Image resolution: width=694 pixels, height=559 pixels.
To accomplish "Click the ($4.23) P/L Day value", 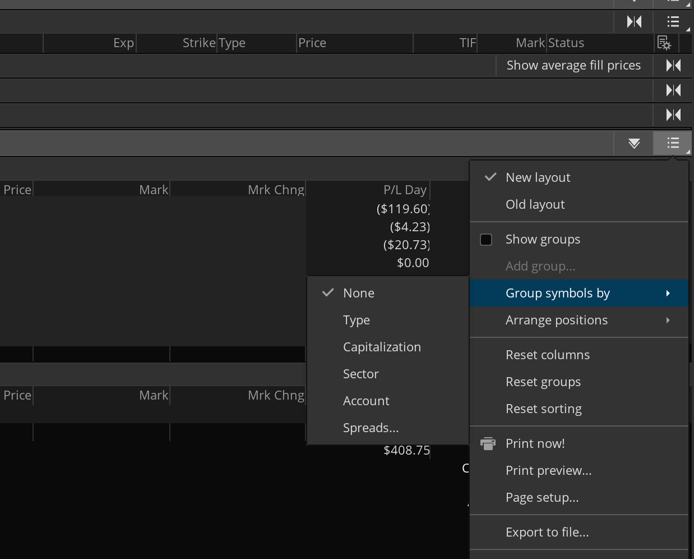I will (410, 227).
